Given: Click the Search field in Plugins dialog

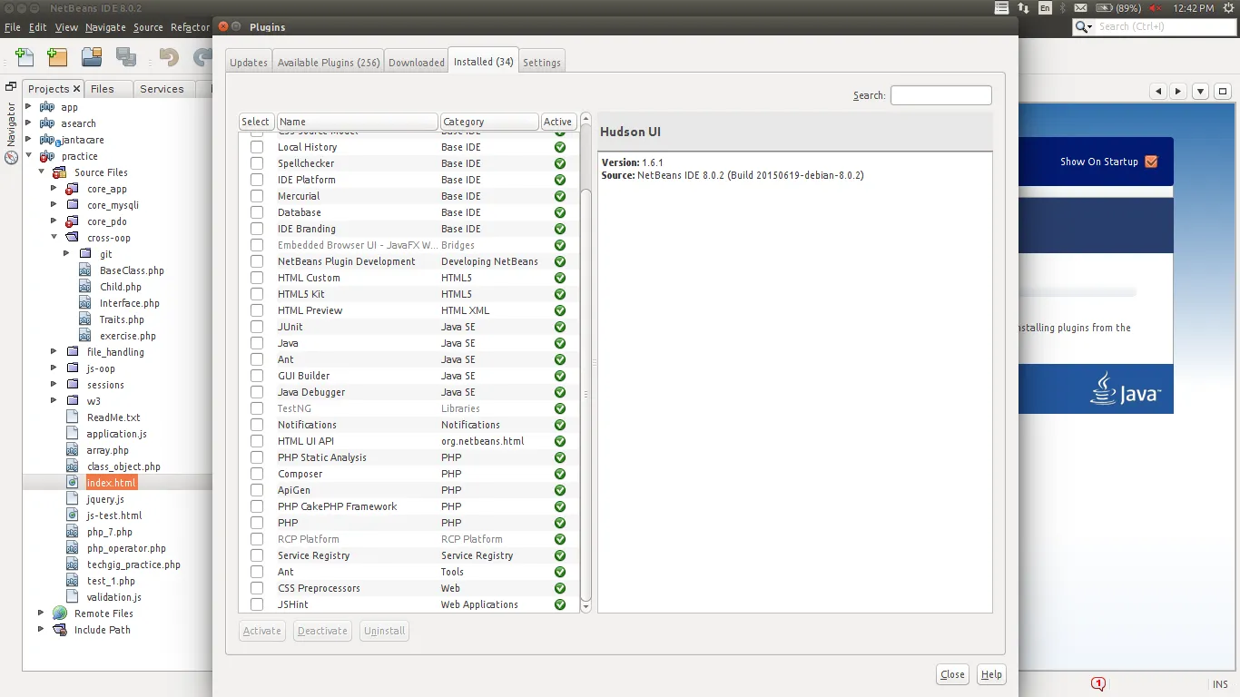Looking at the screenshot, I should [941, 95].
